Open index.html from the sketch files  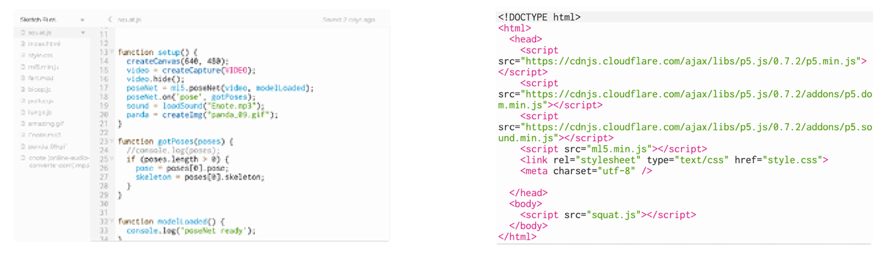coord(44,44)
